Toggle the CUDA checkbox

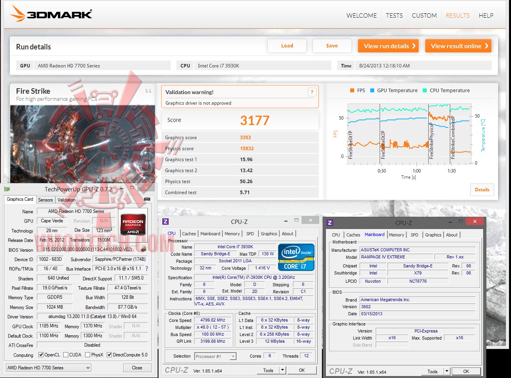[65, 355]
